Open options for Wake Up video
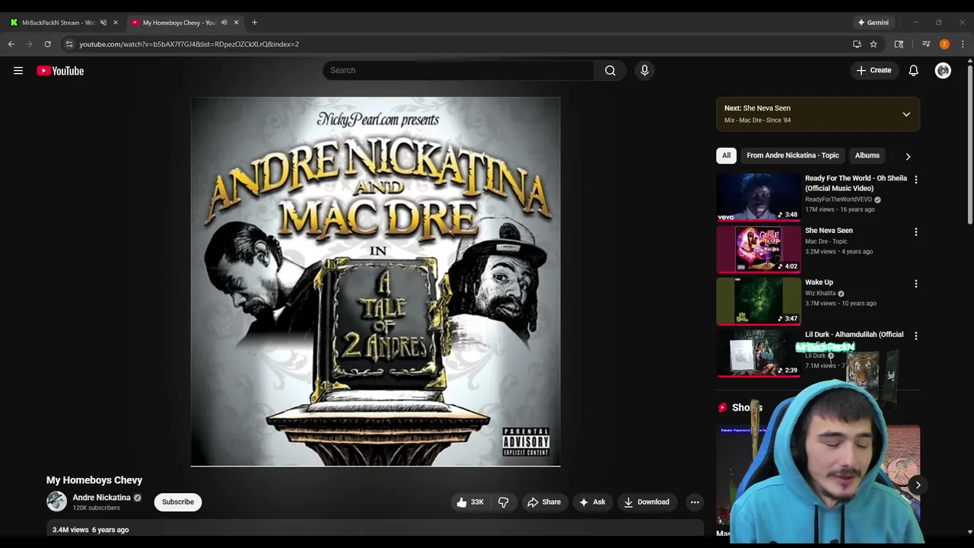 pyautogui.click(x=915, y=283)
